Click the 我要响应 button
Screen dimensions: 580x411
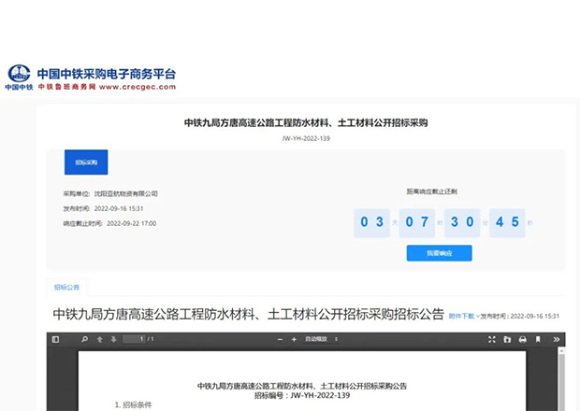[x=439, y=253]
